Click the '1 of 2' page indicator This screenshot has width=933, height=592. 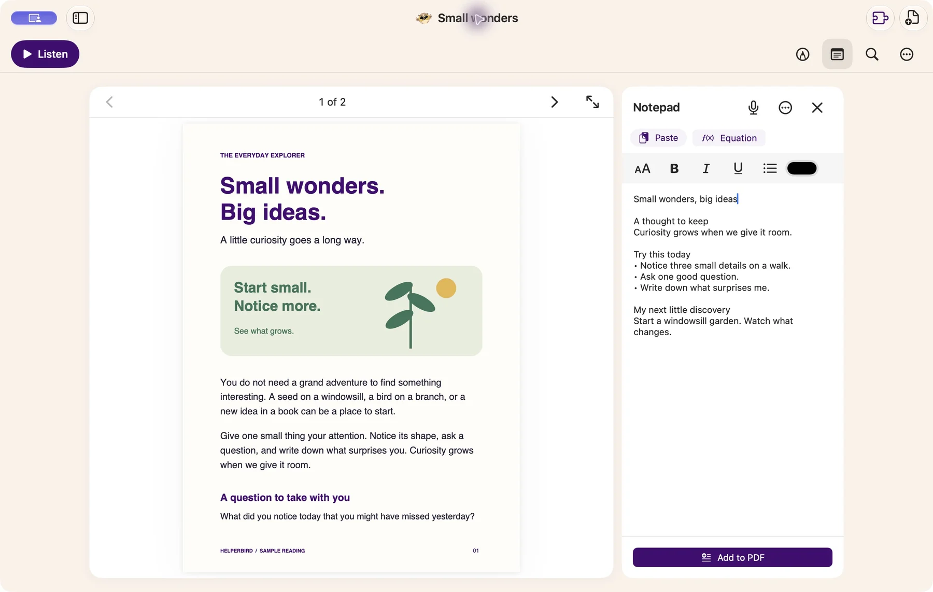332,102
